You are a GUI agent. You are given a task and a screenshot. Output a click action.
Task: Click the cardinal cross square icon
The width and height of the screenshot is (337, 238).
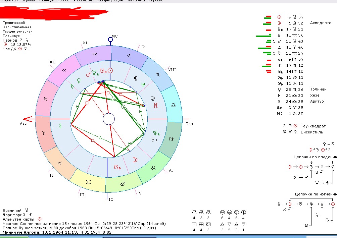coord(194,224)
